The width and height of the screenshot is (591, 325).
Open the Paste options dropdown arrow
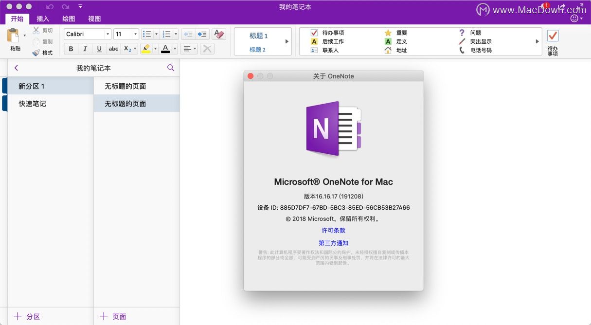pos(24,36)
